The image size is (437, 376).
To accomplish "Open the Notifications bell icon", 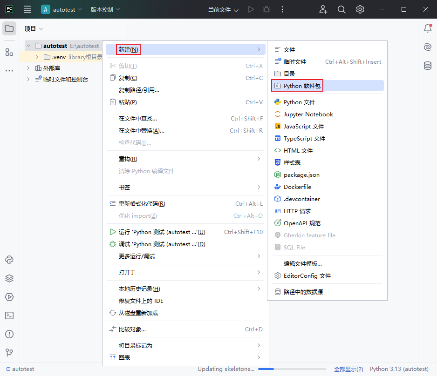I will click(x=427, y=28).
